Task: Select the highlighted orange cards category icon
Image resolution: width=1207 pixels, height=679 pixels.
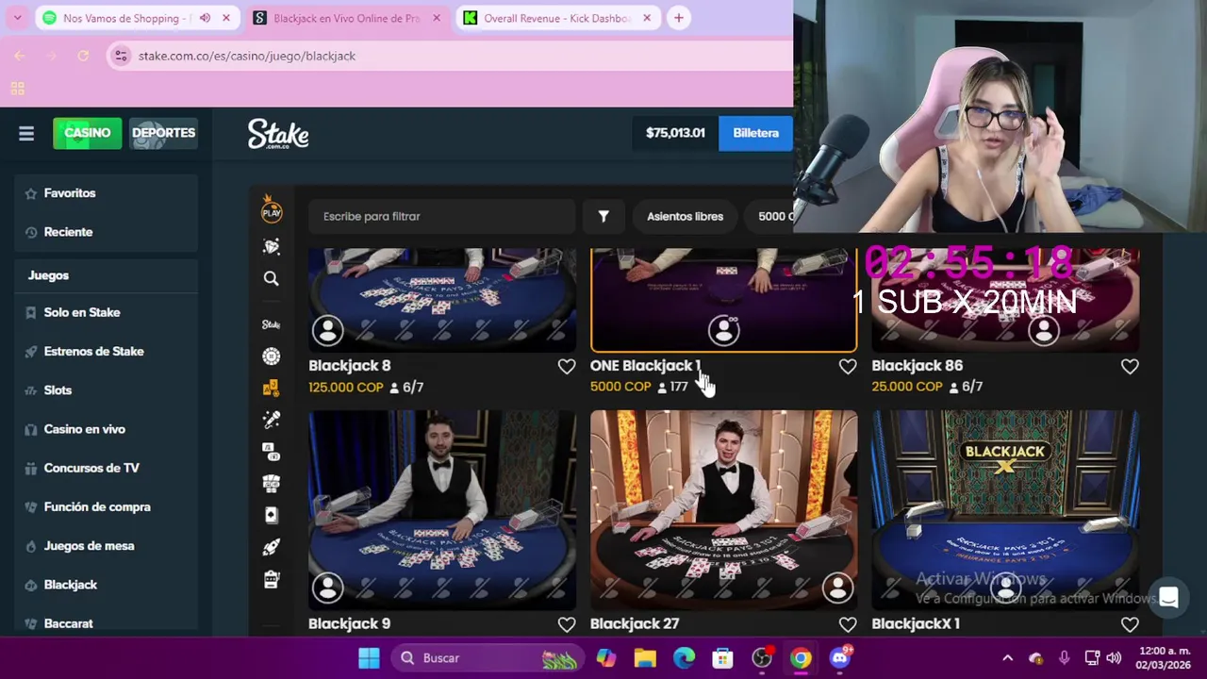Action: point(272,388)
